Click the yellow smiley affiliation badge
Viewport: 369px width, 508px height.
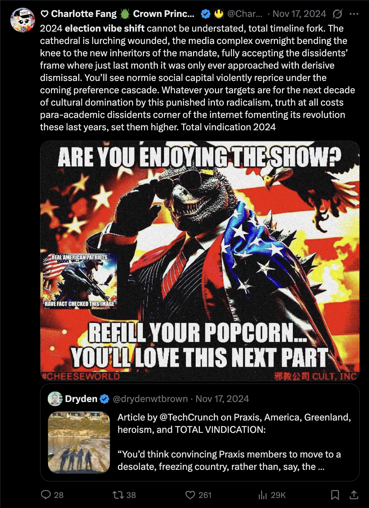tap(219, 14)
